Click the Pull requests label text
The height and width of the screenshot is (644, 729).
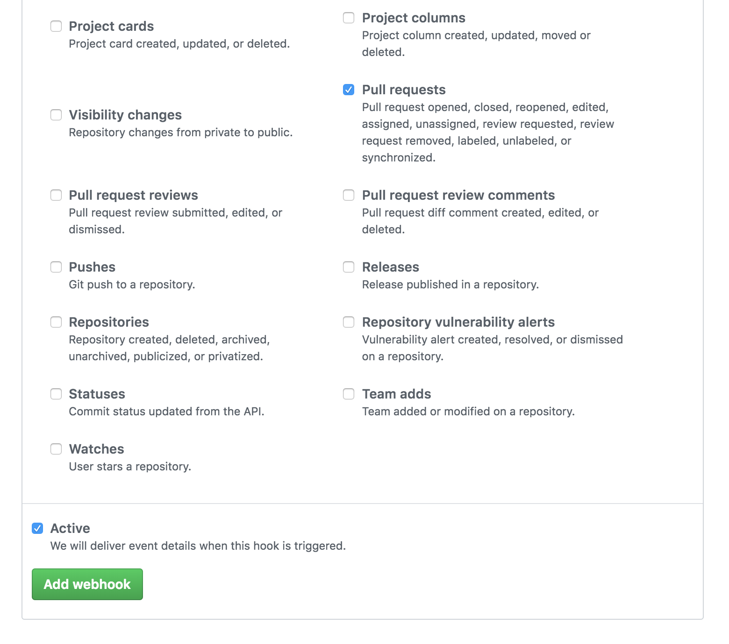point(404,90)
